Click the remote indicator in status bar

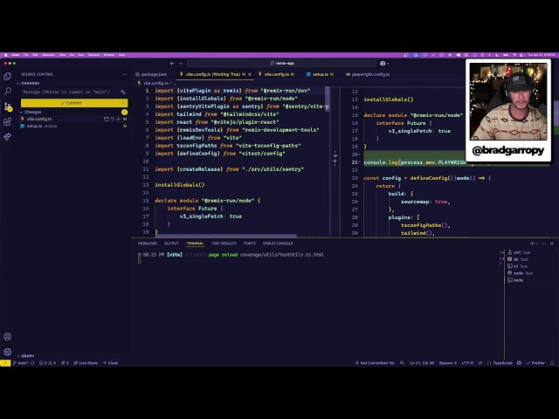[5, 363]
